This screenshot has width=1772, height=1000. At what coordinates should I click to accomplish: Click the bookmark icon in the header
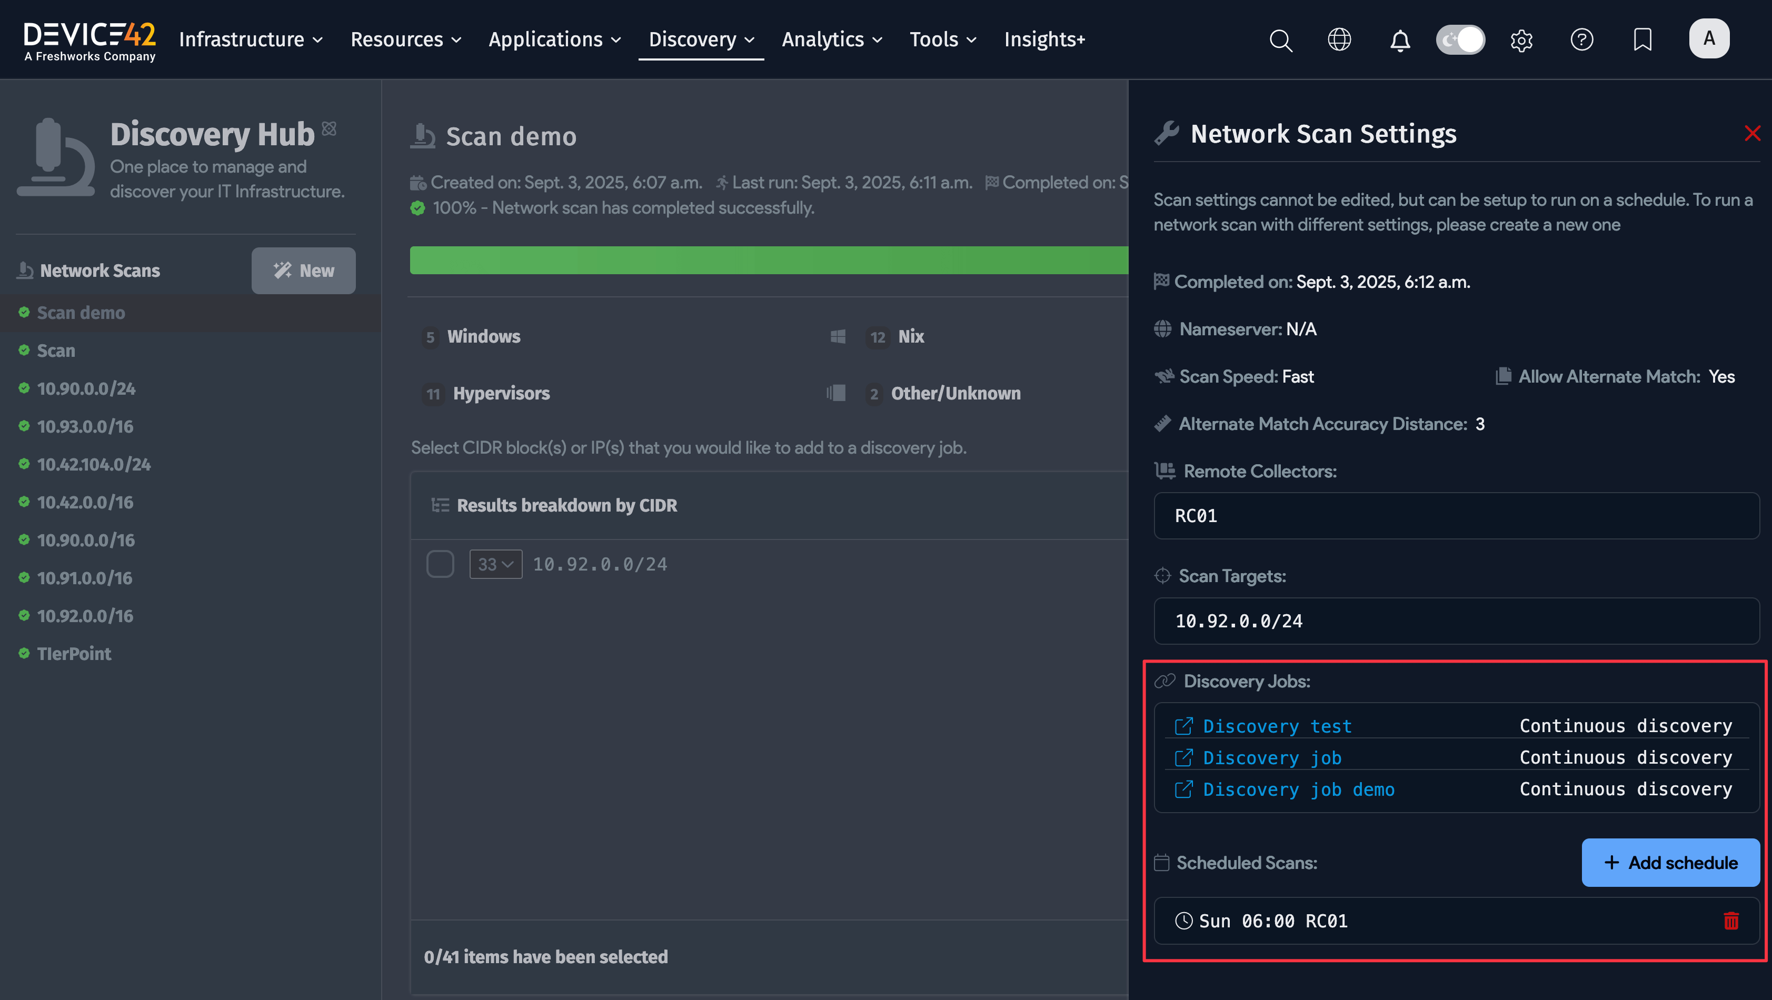(1642, 40)
